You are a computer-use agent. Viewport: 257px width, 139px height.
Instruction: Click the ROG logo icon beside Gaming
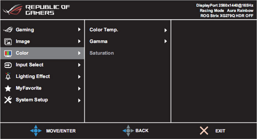(x=8, y=30)
